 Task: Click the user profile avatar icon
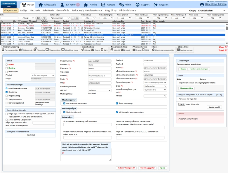pos(202,5)
